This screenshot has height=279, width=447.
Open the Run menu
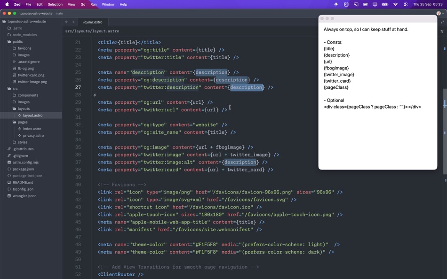(x=93, y=4)
